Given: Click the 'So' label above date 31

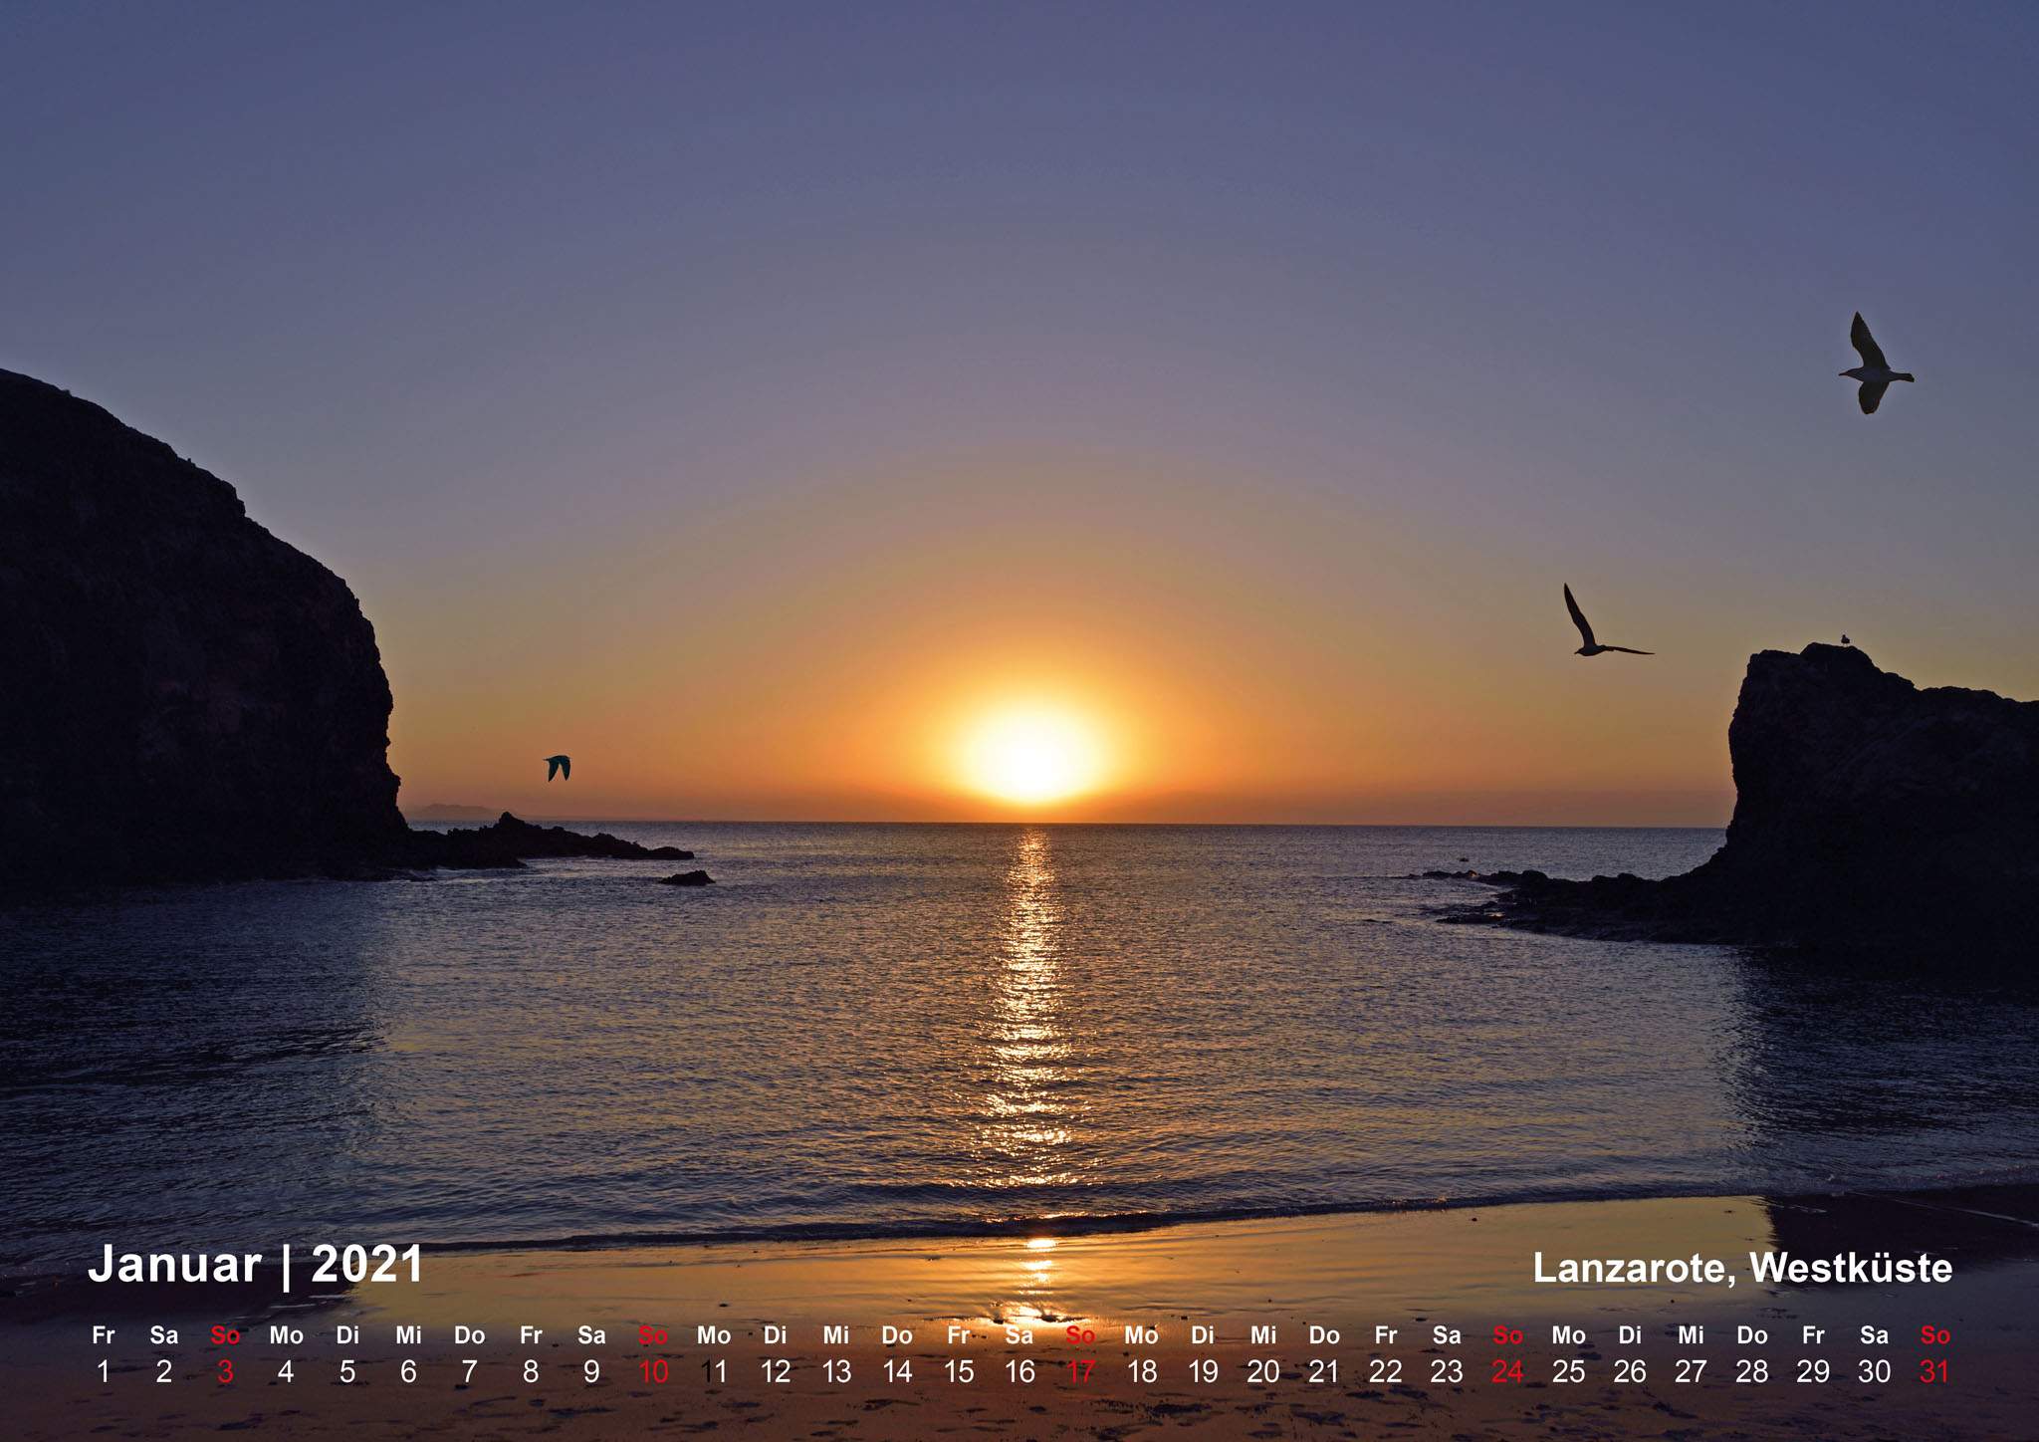Looking at the screenshot, I should 1934,1334.
